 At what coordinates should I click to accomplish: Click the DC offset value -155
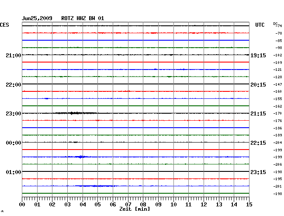(277, 99)
